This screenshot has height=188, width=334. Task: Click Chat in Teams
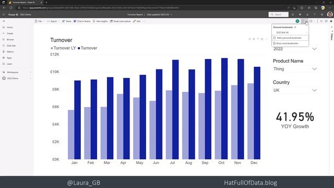pos(82,21)
